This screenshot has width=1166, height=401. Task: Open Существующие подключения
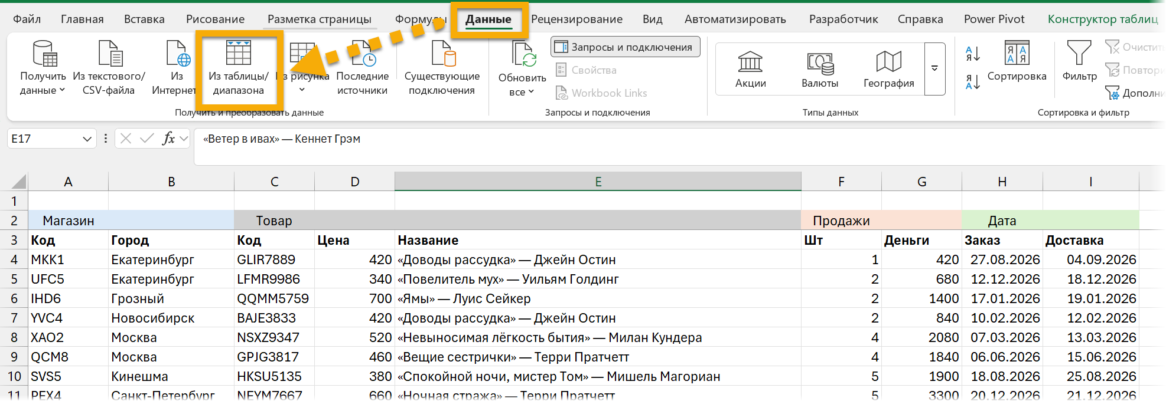point(442,68)
